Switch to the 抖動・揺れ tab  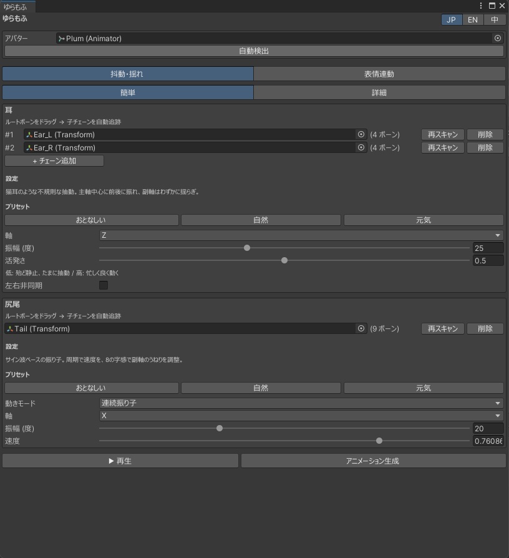click(x=128, y=74)
